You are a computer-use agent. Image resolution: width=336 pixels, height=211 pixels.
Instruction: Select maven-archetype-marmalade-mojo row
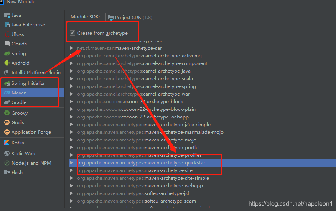coord(203,132)
